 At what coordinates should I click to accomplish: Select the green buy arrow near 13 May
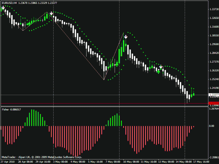158,72
